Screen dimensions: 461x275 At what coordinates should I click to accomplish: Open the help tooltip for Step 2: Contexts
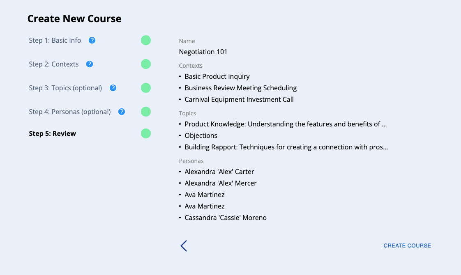coord(90,64)
